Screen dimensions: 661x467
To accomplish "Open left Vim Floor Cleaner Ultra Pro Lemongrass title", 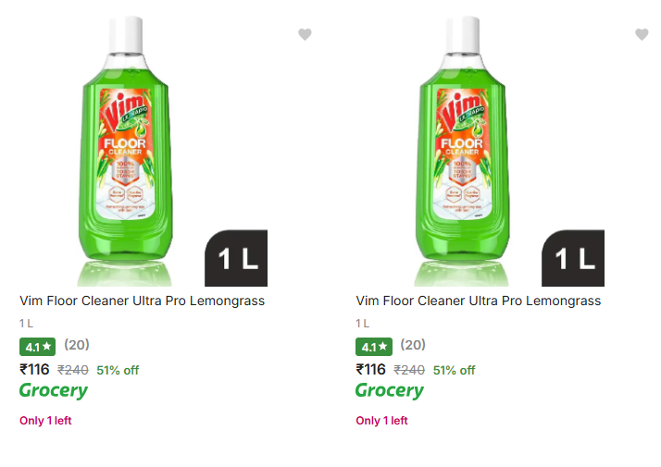I will [x=142, y=301].
